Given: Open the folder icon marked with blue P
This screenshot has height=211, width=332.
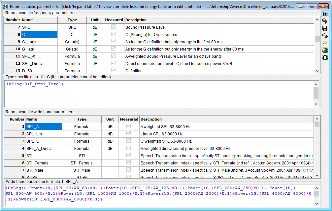Looking at the screenshot, I should point(325,35).
